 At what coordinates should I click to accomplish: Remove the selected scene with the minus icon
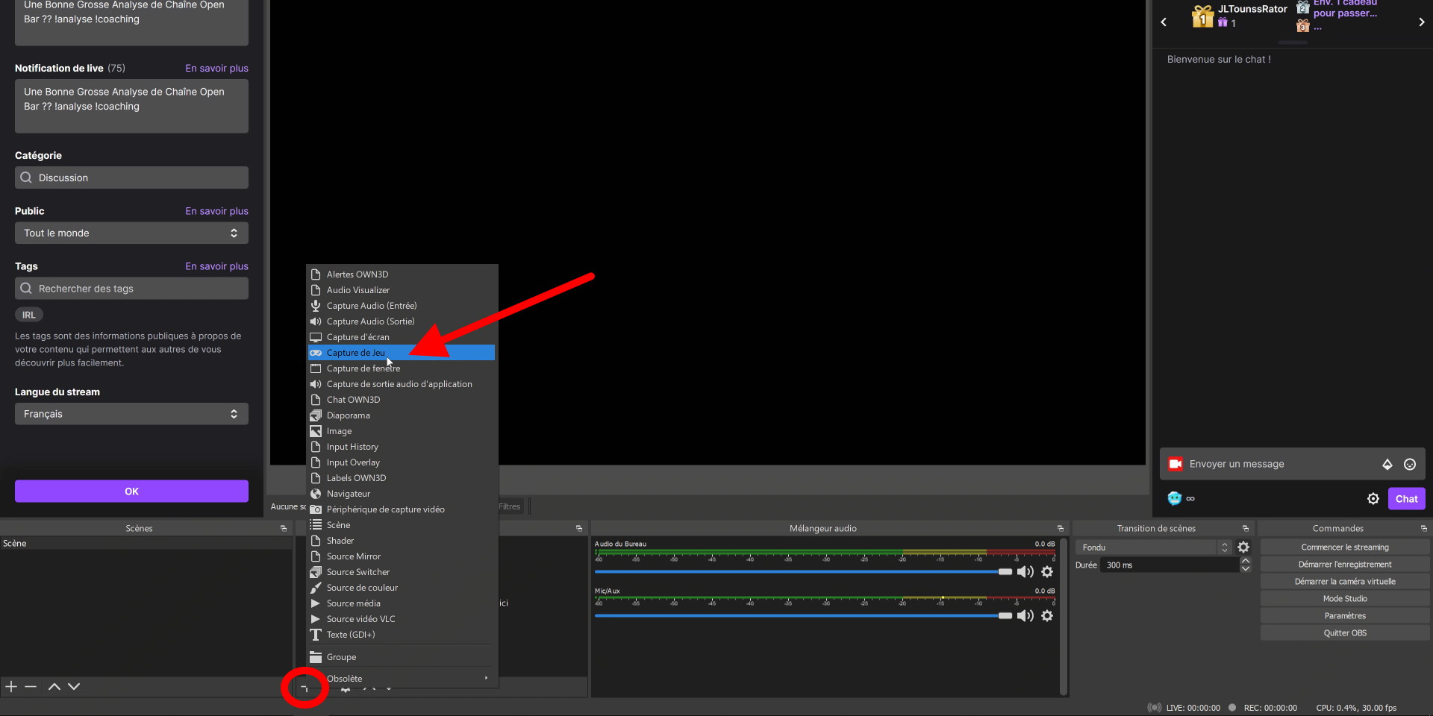pos(31,686)
